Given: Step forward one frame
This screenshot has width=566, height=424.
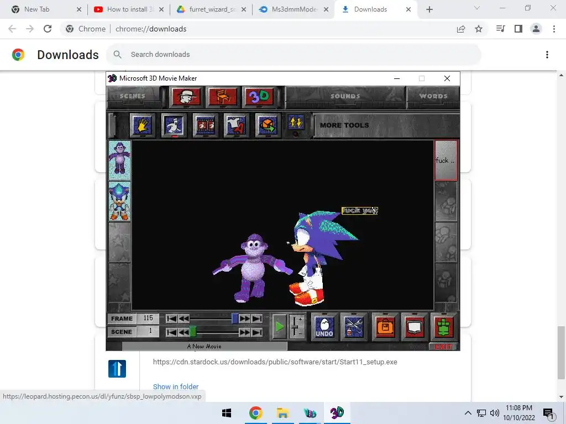Looking at the screenshot, I should [245, 319].
